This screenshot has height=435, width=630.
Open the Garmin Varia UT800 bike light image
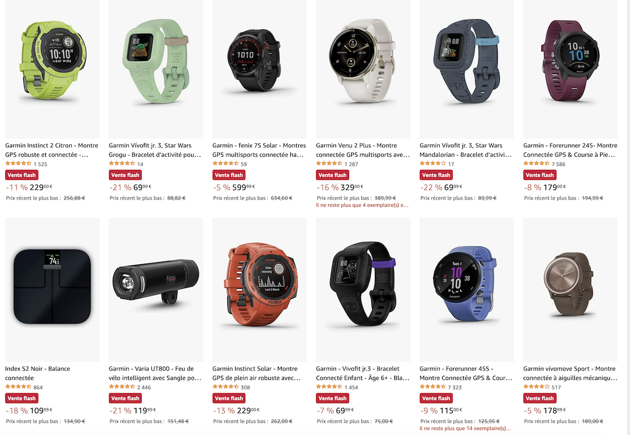(x=156, y=289)
